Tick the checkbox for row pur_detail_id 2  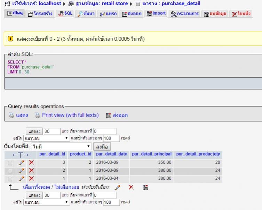[x=10, y=170]
